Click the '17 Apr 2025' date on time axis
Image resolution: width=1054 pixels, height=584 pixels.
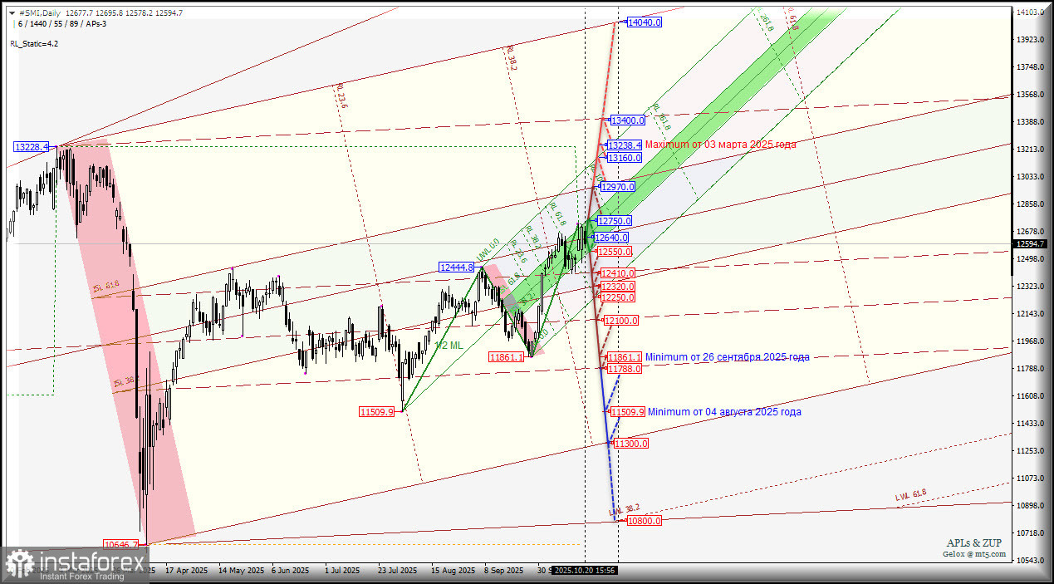[185, 571]
